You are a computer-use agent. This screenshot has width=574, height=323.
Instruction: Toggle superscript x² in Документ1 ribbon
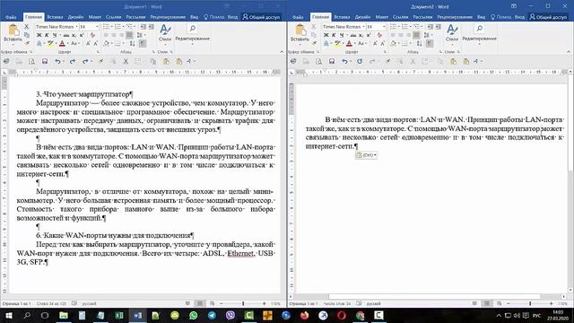[82, 35]
